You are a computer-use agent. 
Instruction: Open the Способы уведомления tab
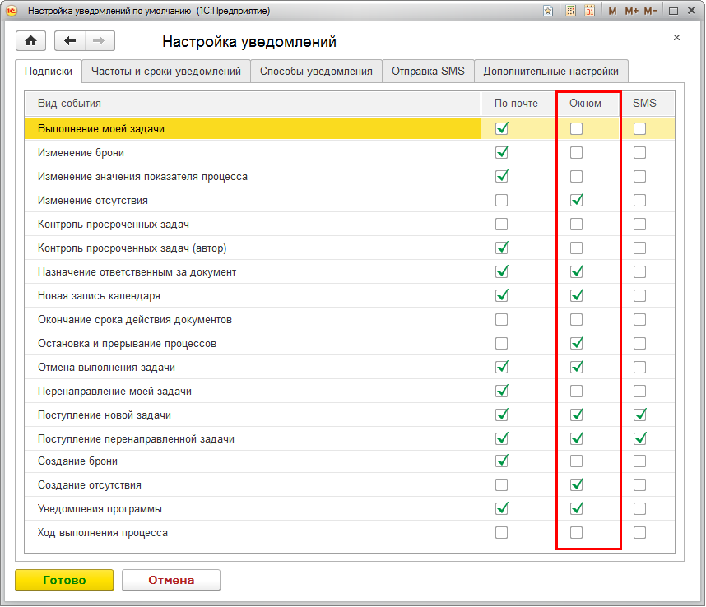pyautogui.click(x=316, y=71)
